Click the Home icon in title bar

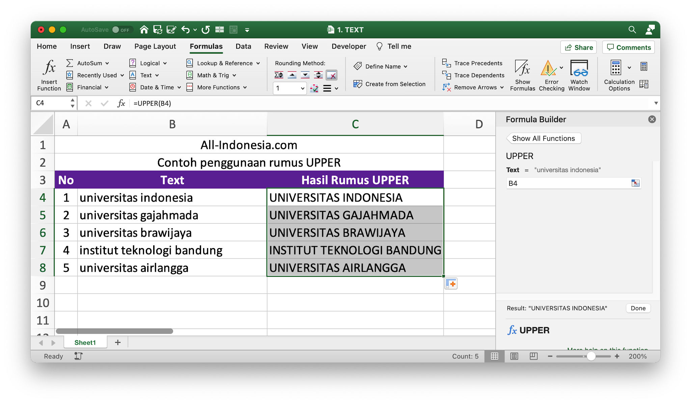[x=144, y=30]
